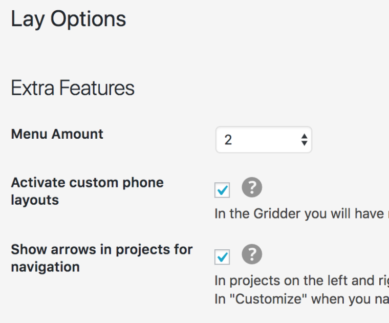Click the Lay Options page title

pos(68,19)
